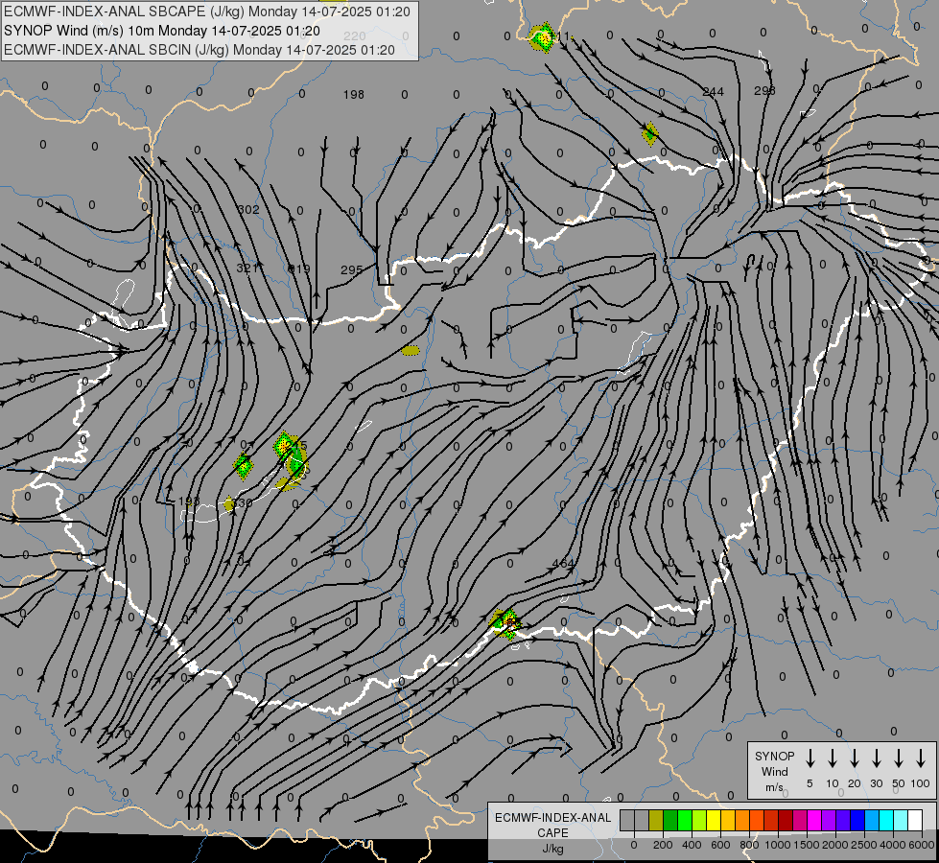Click the 193 value on the map
Image resolution: width=939 pixels, height=863 pixels.
189,501
